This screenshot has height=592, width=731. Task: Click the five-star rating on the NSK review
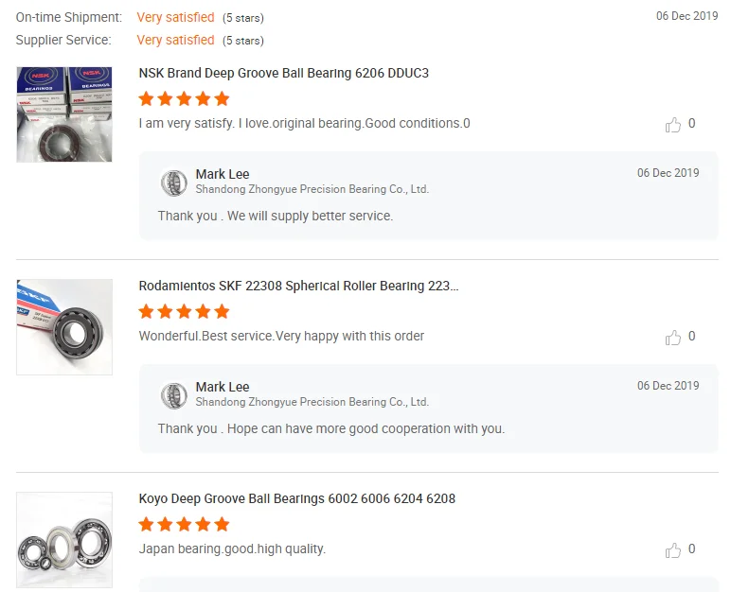tap(184, 98)
